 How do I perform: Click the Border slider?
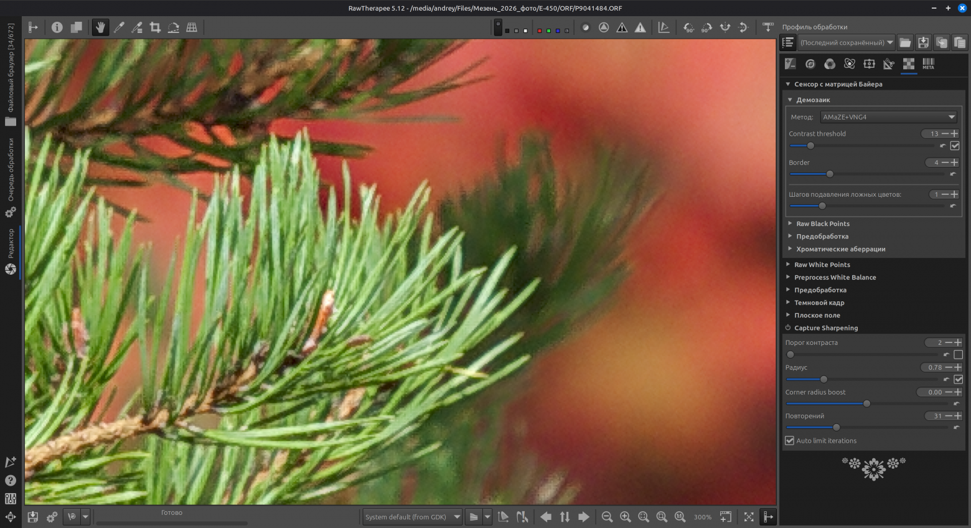(868, 174)
